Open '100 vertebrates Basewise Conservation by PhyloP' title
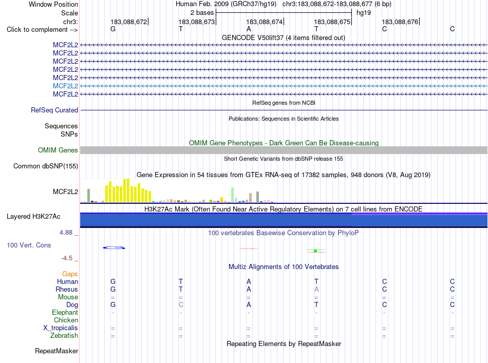Image resolution: width=488 pixels, height=363 pixels. (283, 233)
